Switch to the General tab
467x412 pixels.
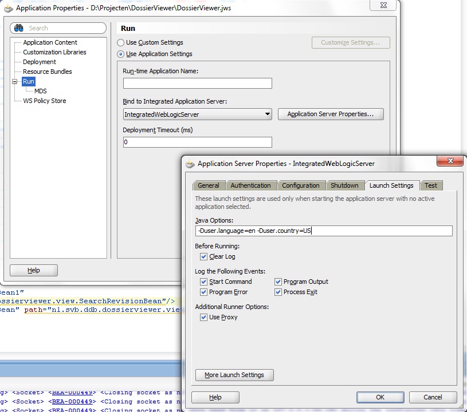(209, 185)
